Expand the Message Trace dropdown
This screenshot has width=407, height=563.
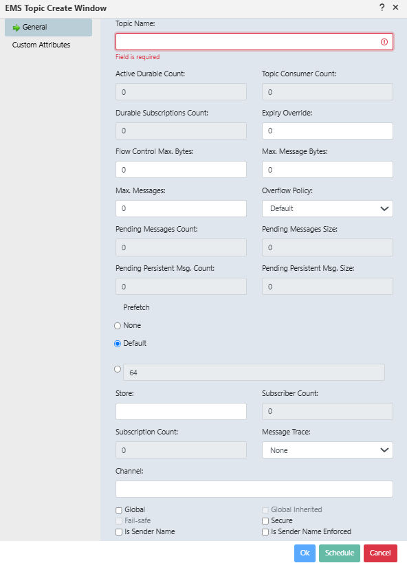327,450
